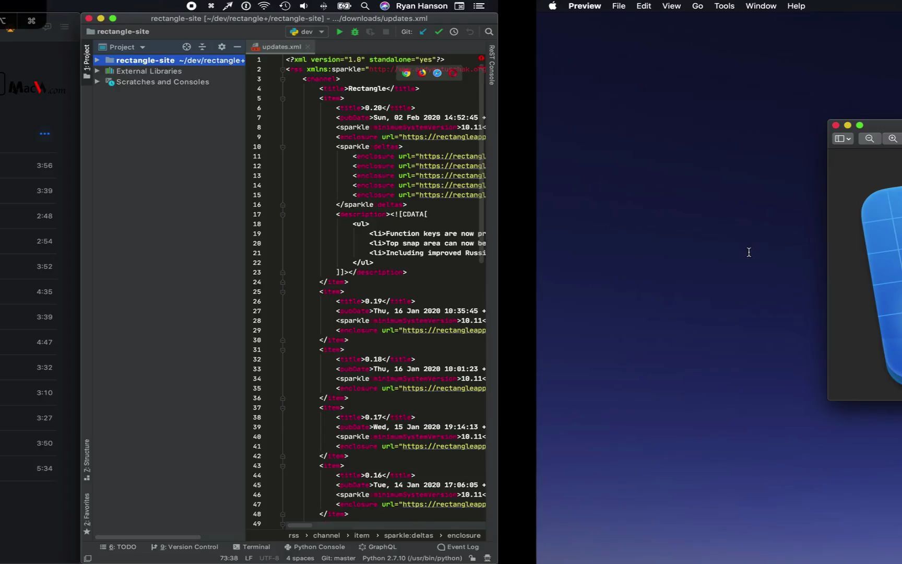Click the 73:38 line:column indicator
Screen dimensions: 902x564
click(x=229, y=558)
